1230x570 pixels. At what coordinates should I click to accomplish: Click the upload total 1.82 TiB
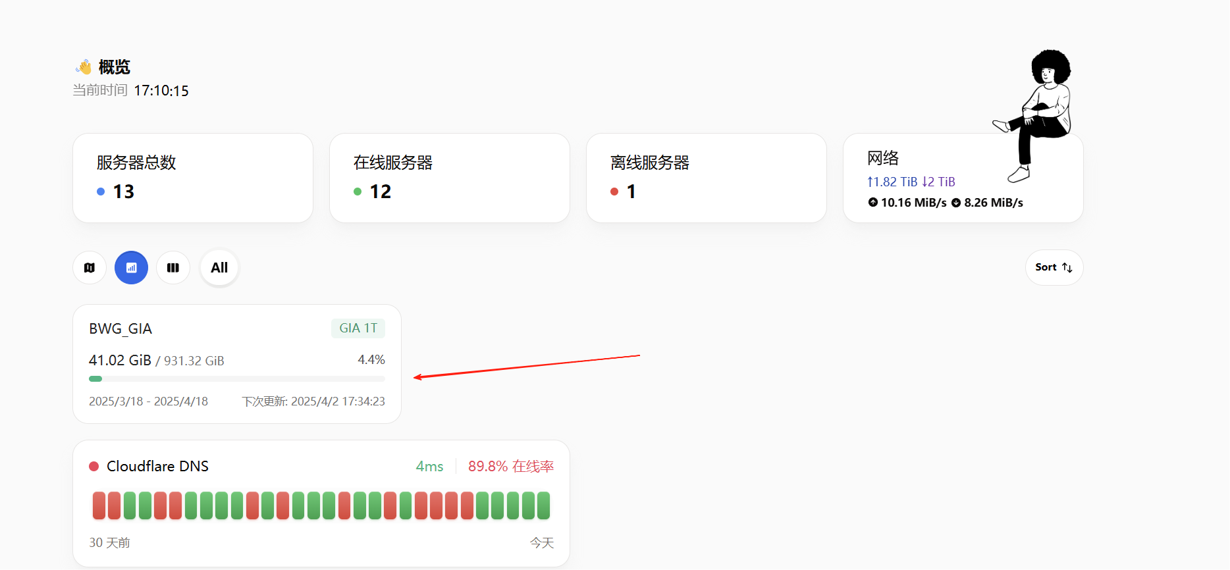[x=892, y=182]
